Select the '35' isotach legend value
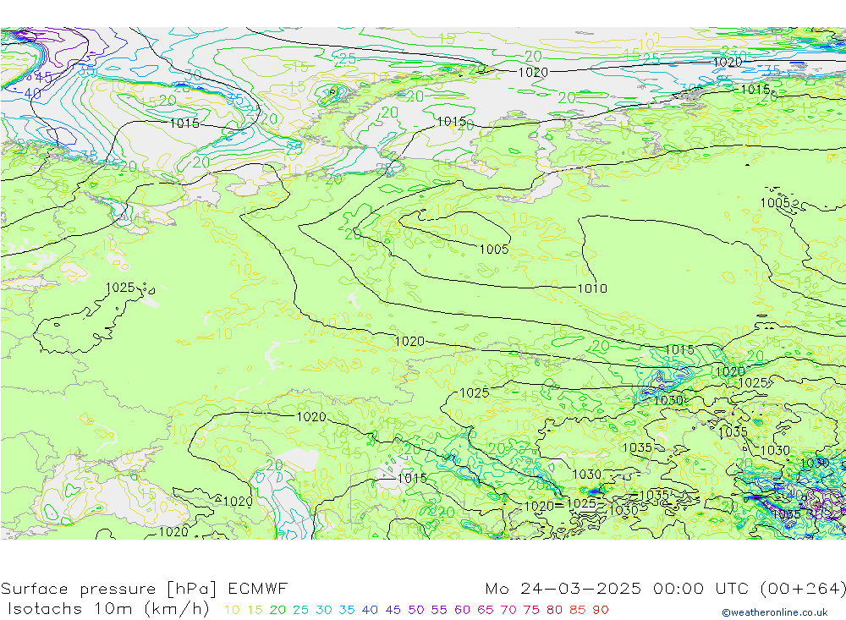 [x=347, y=610]
